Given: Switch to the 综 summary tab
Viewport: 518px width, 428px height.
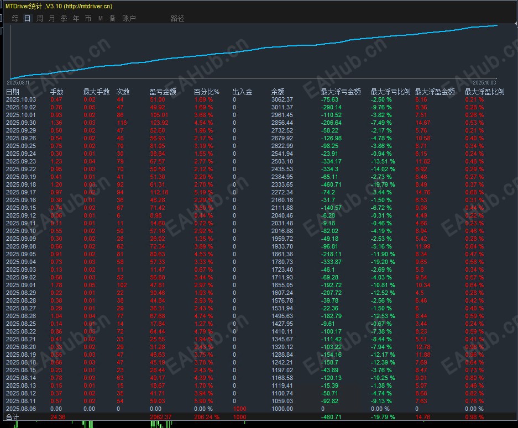Looking at the screenshot, I should pos(15,18).
